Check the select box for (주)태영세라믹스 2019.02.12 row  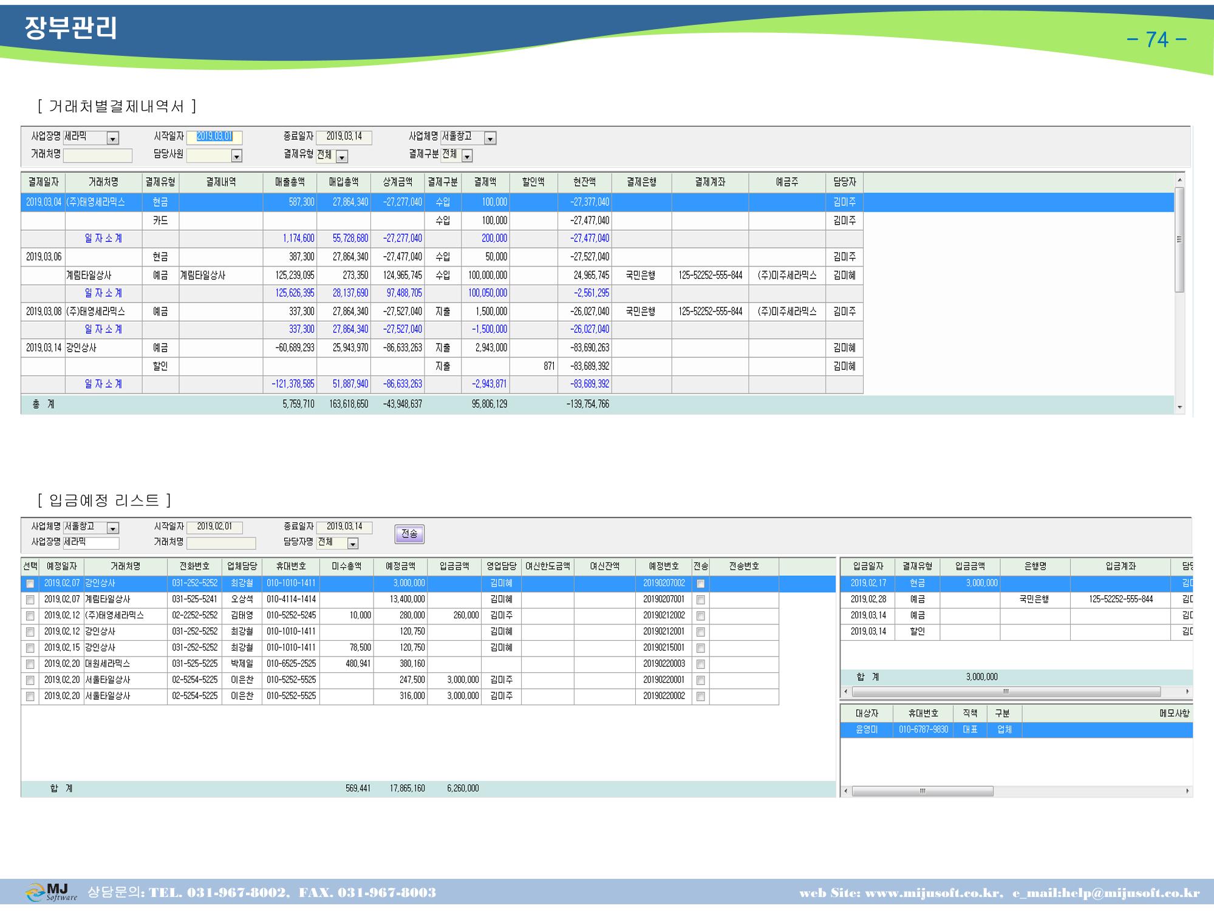click(30, 616)
